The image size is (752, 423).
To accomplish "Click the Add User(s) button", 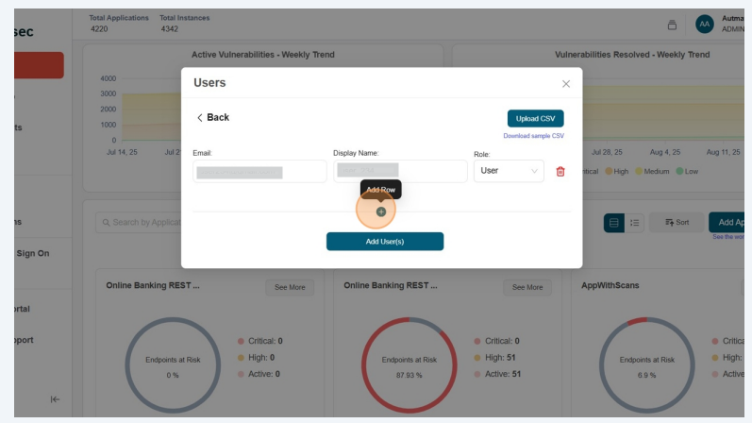I will click(x=385, y=242).
